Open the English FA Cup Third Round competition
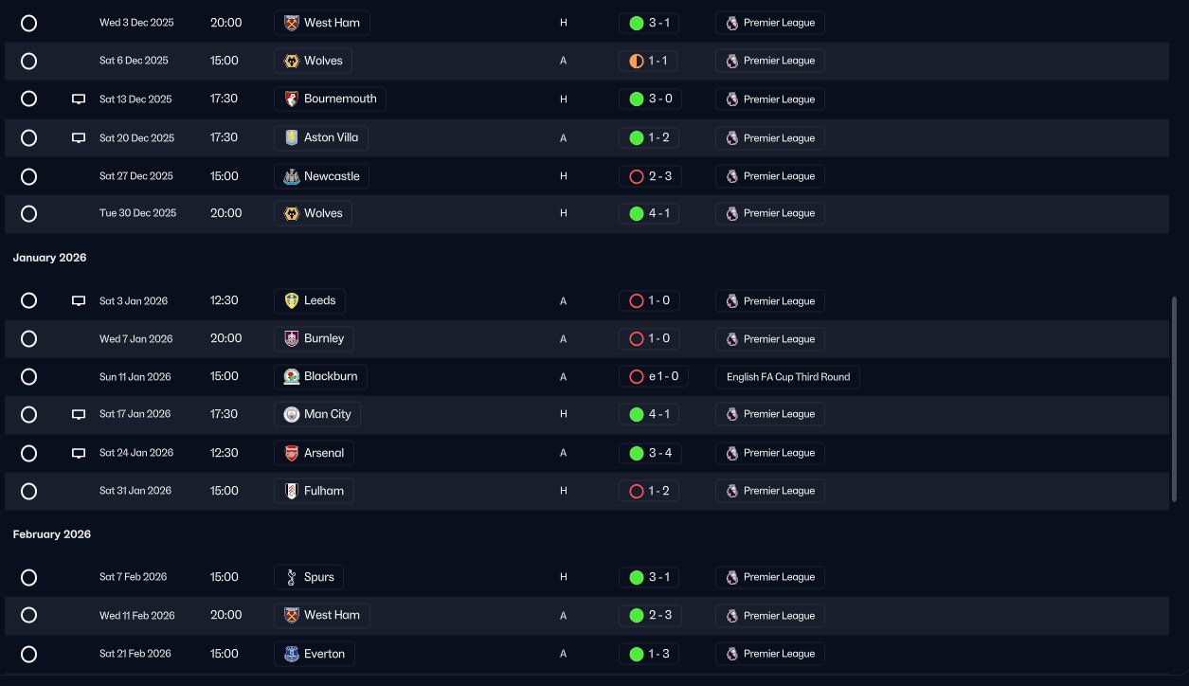This screenshot has height=686, width=1189. click(x=787, y=377)
